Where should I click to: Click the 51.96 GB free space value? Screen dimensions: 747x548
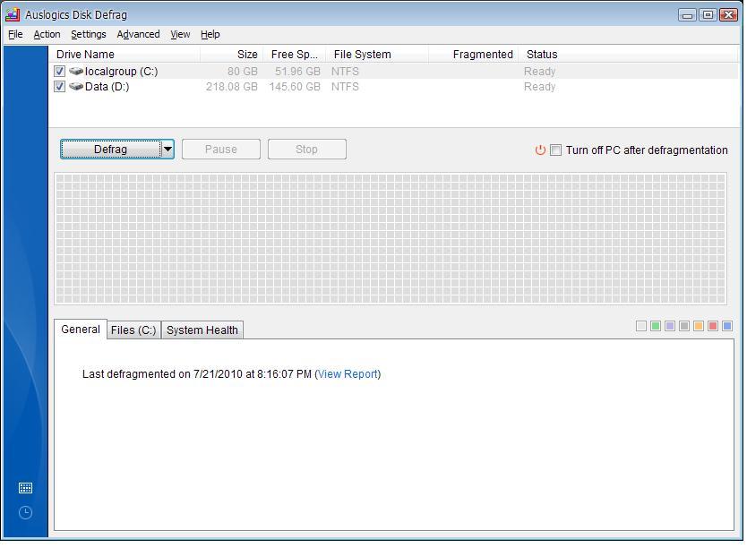297,72
